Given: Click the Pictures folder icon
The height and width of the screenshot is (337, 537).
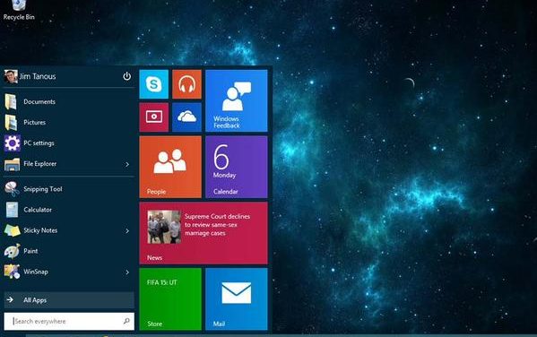Looking at the screenshot, I should (x=11, y=122).
